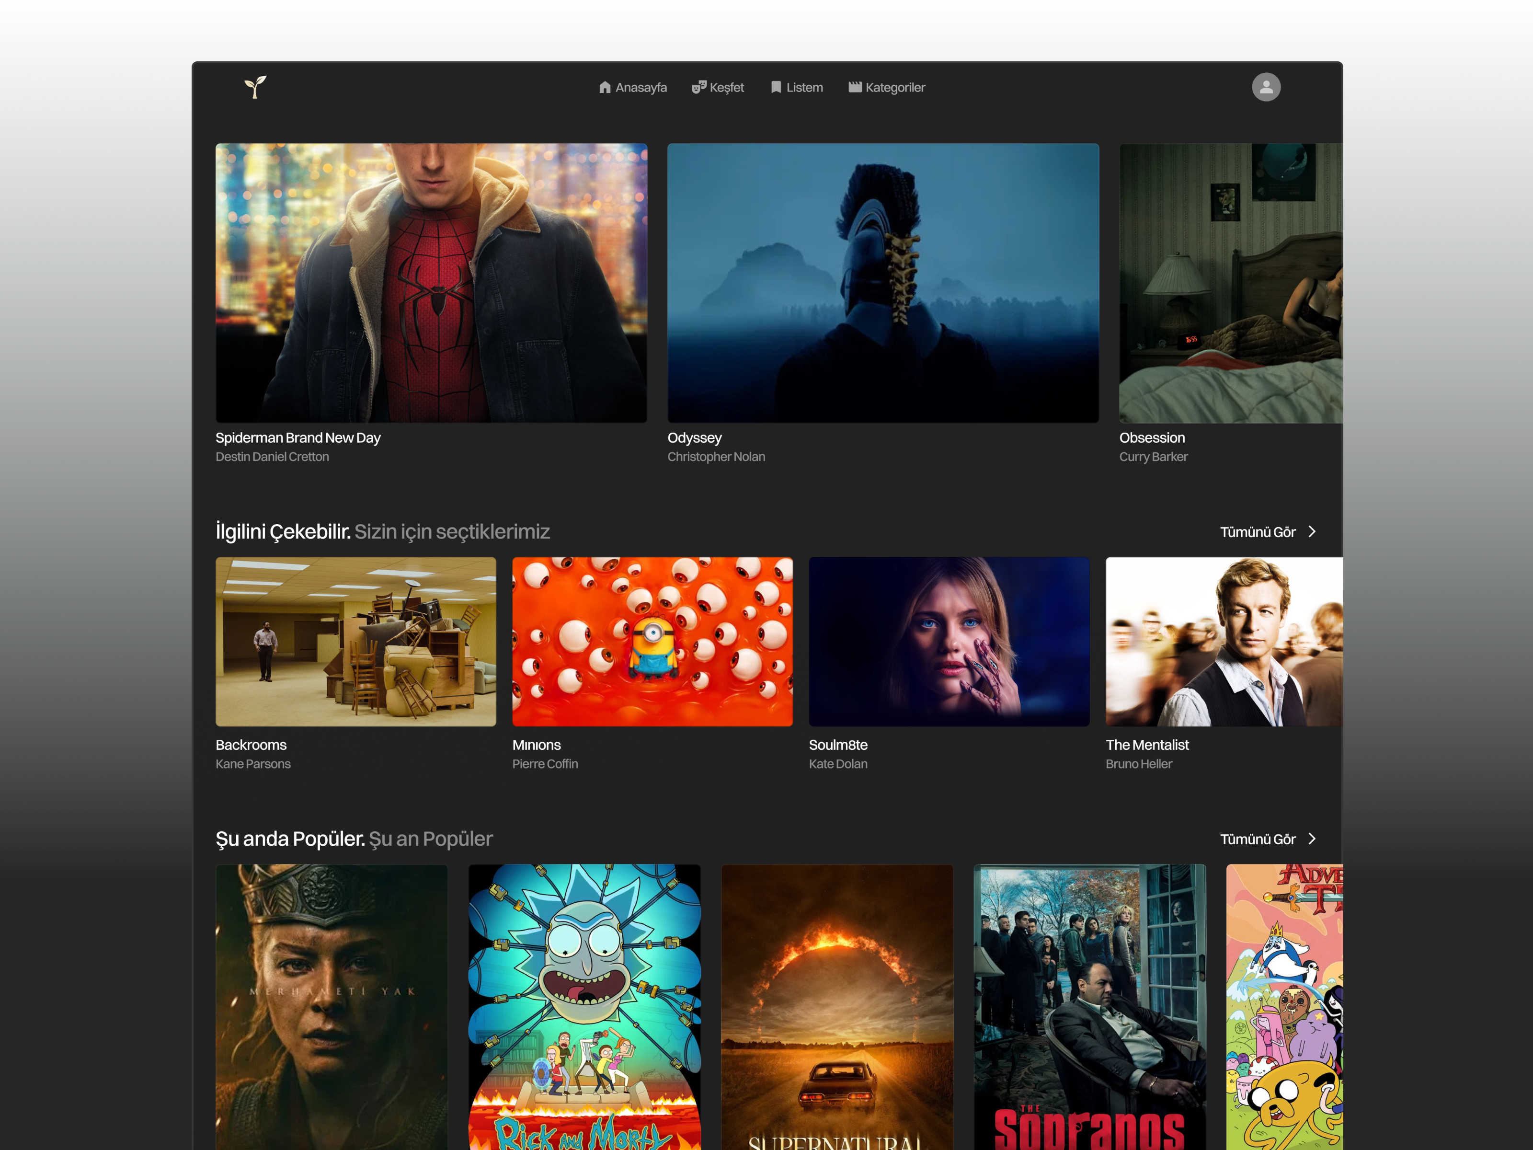Go to Anasayfa menu item
The width and height of the screenshot is (1533, 1150).
point(633,87)
